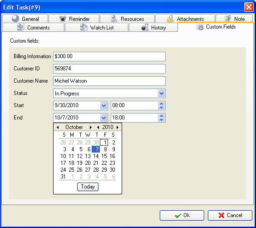256x228 pixels.
Task: Expand the Status dropdown arrow
Action: 161,94
